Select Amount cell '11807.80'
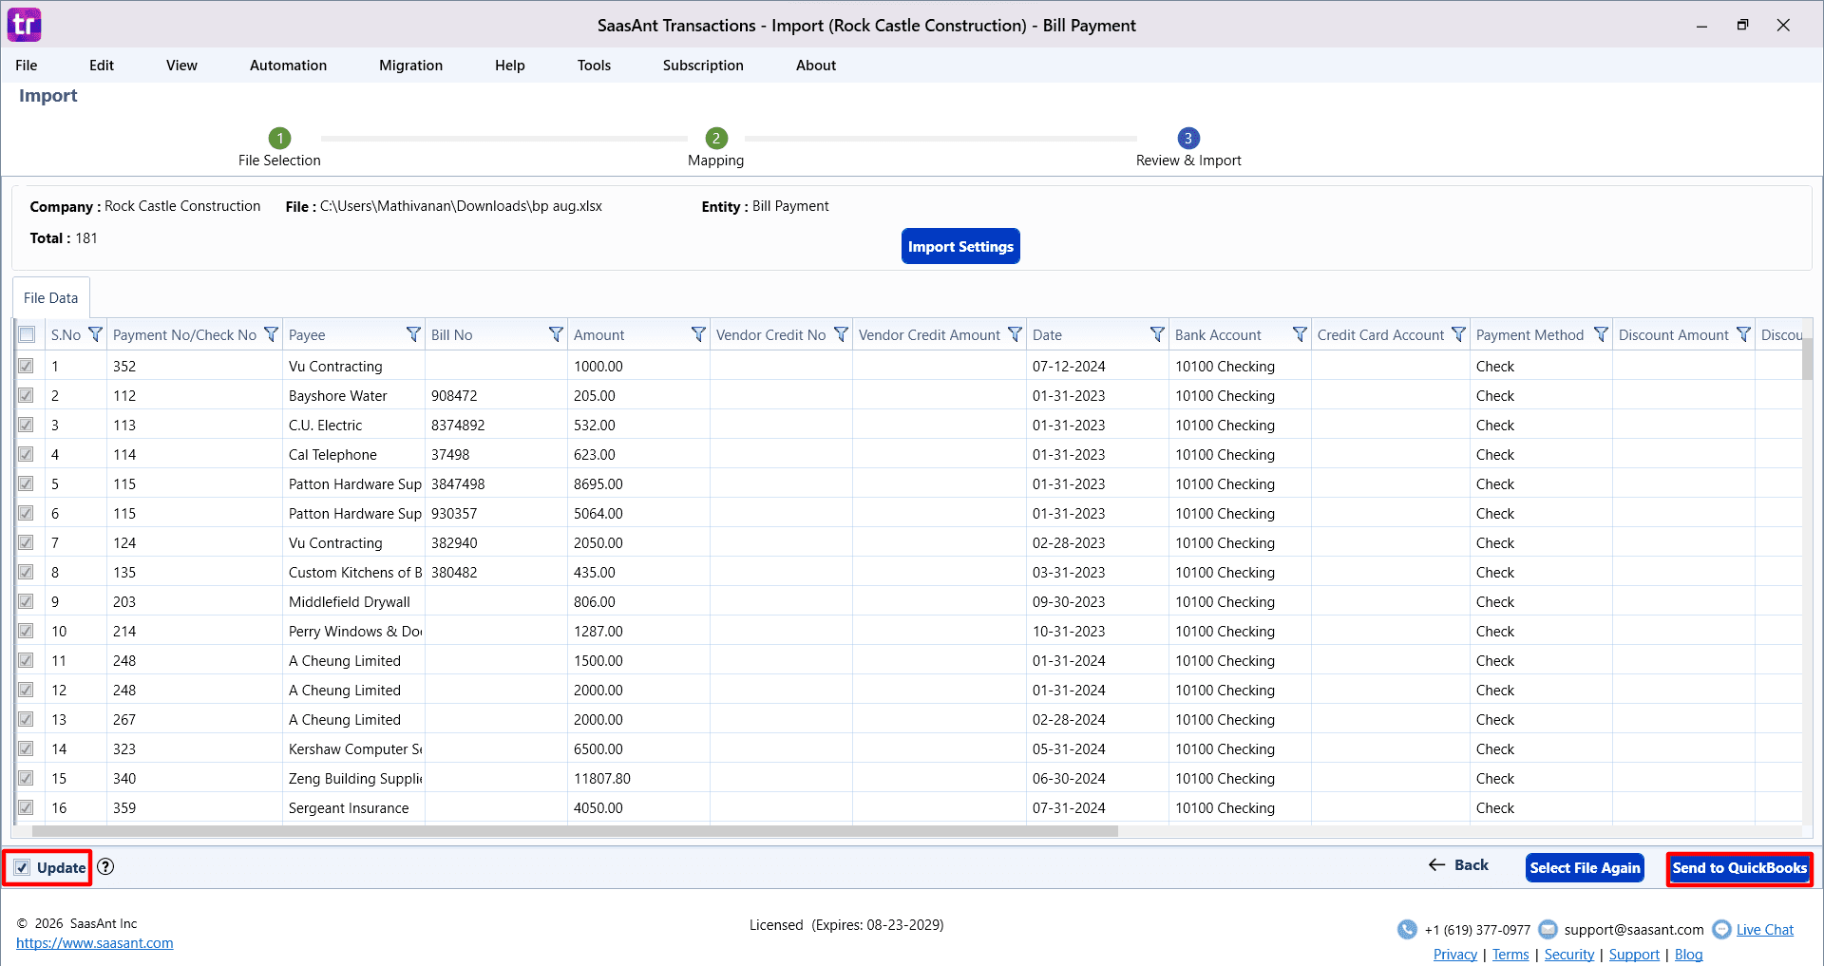 (638, 778)
